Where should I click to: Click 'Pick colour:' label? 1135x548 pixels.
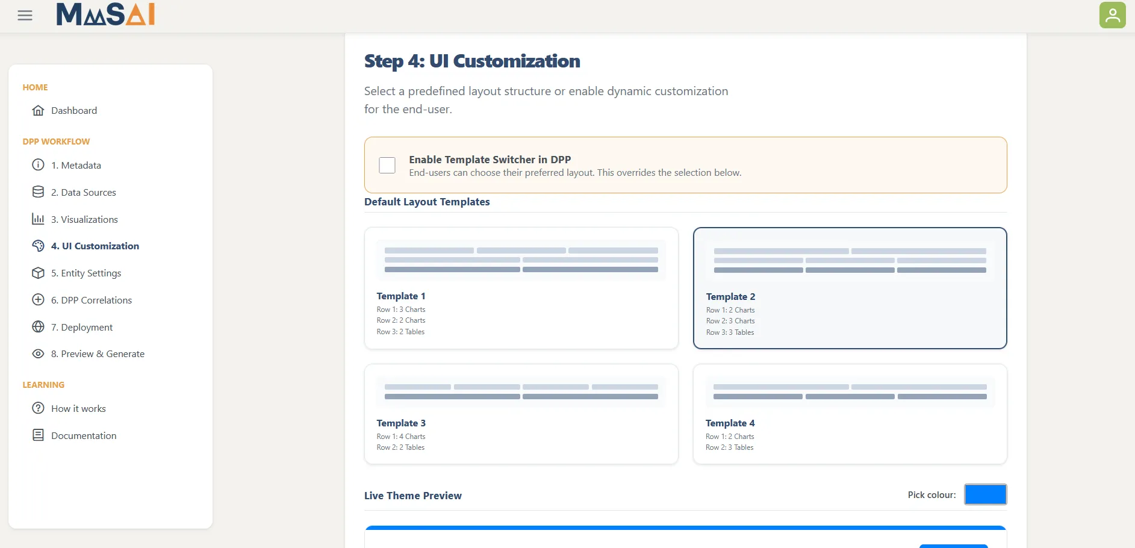pyautogui.click(x=931, y=495)
